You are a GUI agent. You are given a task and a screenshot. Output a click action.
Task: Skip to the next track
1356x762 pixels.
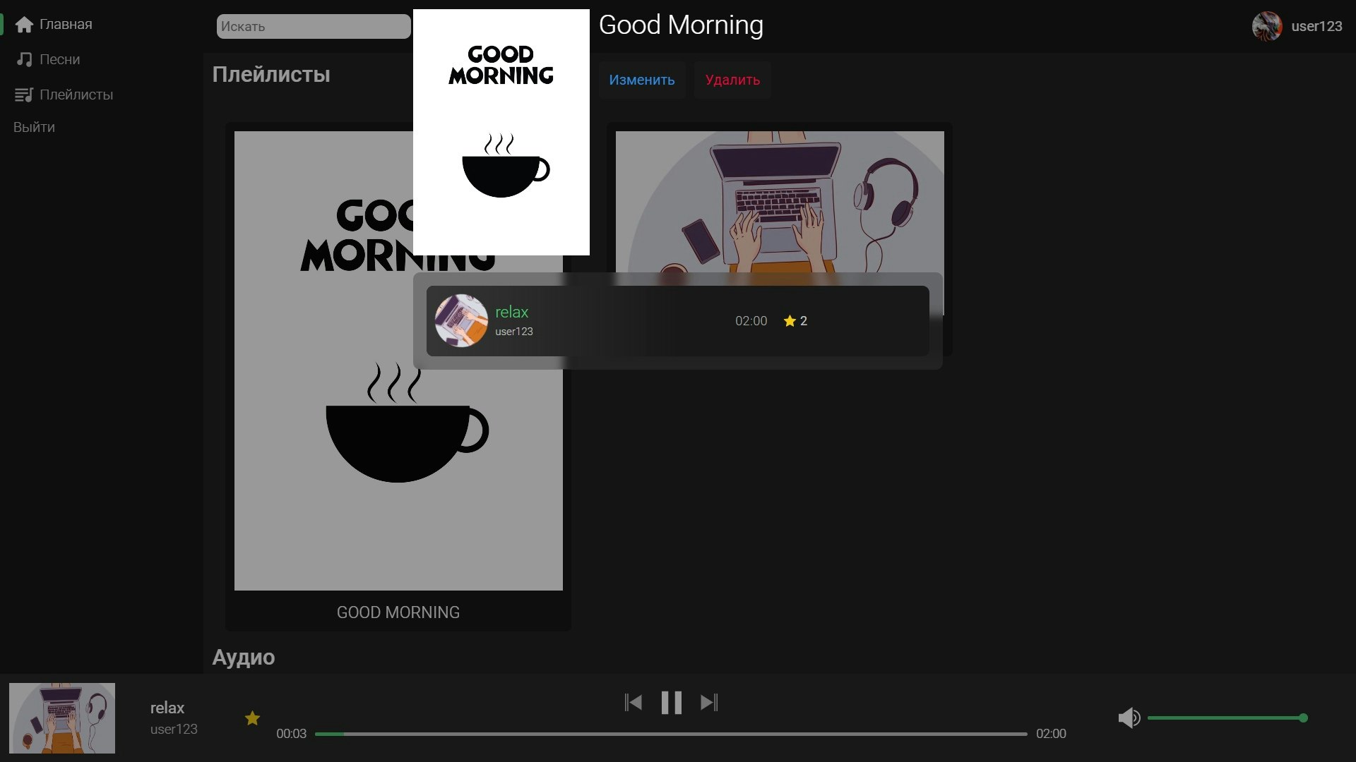tap(709, 703)
